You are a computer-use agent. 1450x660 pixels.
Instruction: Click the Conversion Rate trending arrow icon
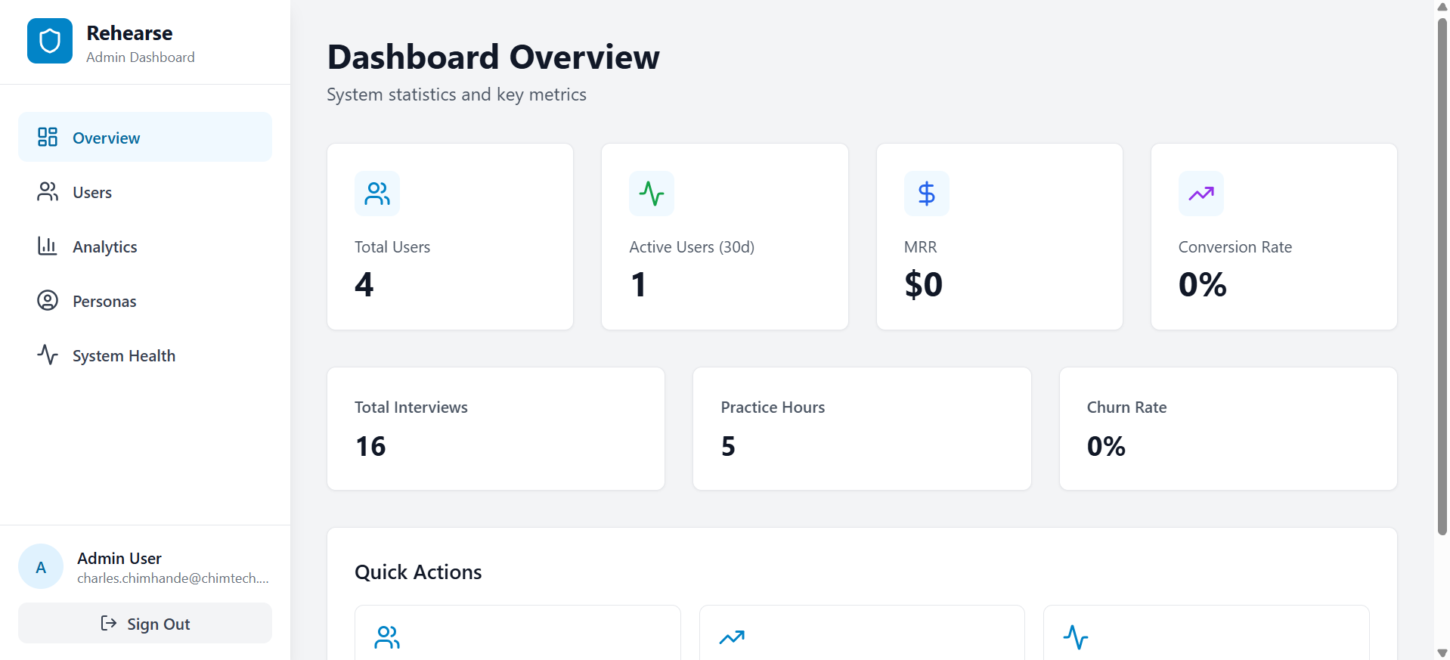click(x=1201, y=194)
